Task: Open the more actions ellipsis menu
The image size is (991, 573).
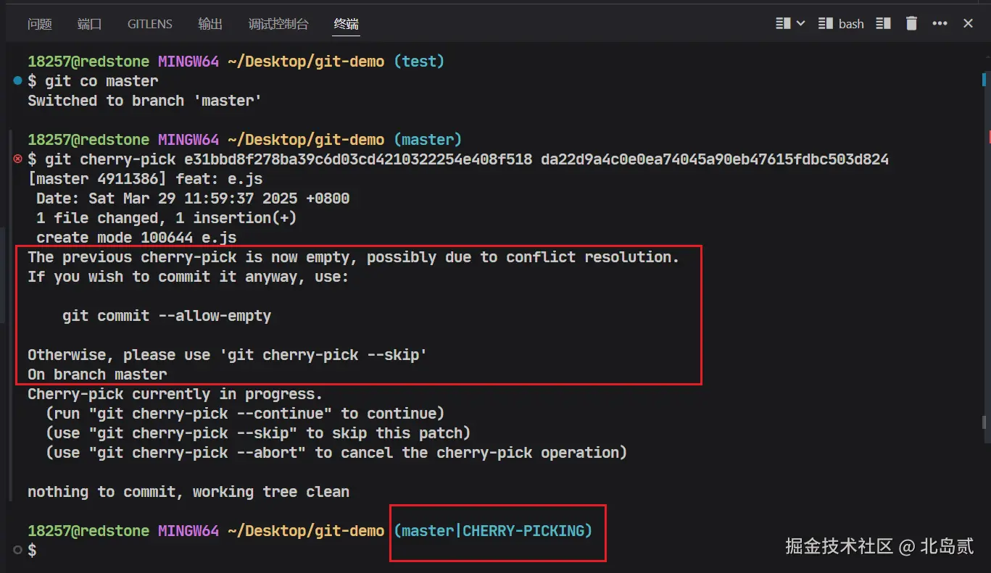Action: [940, 24]
